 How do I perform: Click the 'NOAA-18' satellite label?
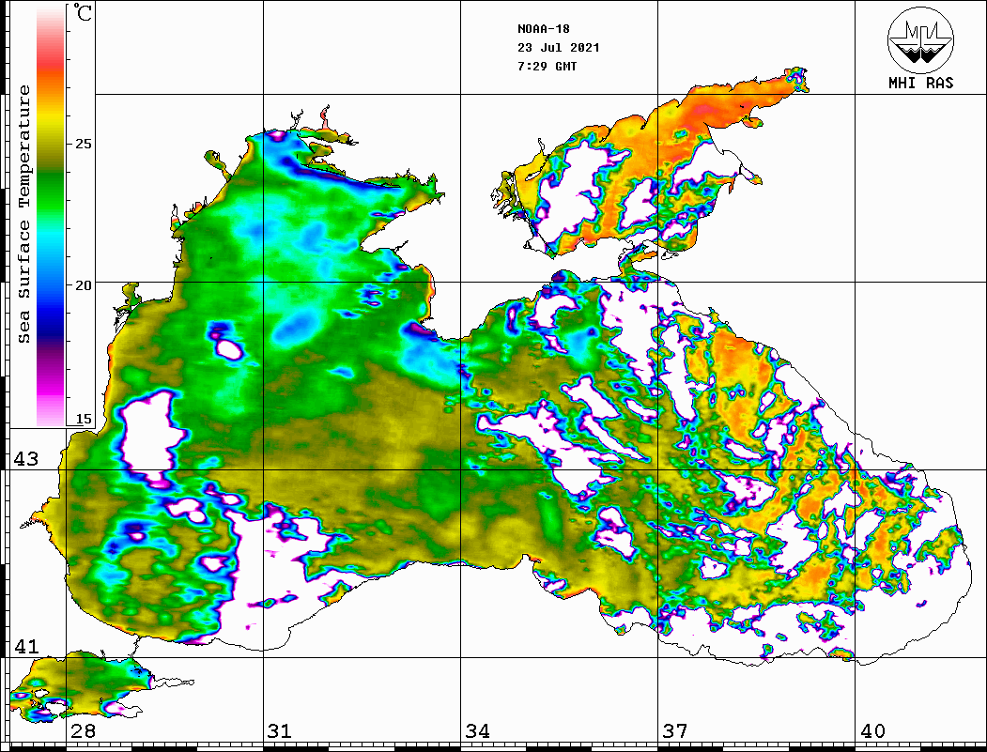pos(543,29)
